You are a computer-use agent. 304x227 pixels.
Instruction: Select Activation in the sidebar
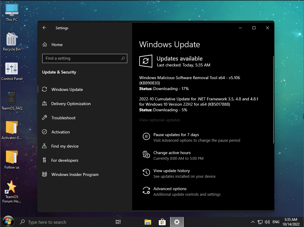pyautogui.click(x=60, y=132)
